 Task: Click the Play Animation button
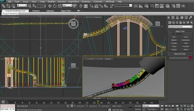click(x=169, y=106)
